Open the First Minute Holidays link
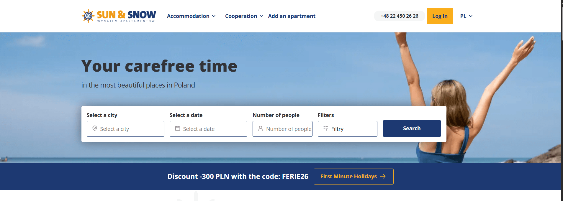This screenshot has height=201, width=563. [x=353, y=177]
